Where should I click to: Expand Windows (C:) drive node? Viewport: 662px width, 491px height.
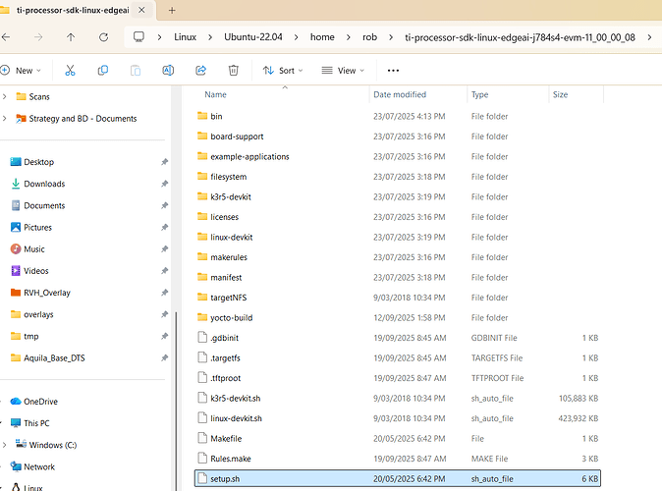point(5,445)
